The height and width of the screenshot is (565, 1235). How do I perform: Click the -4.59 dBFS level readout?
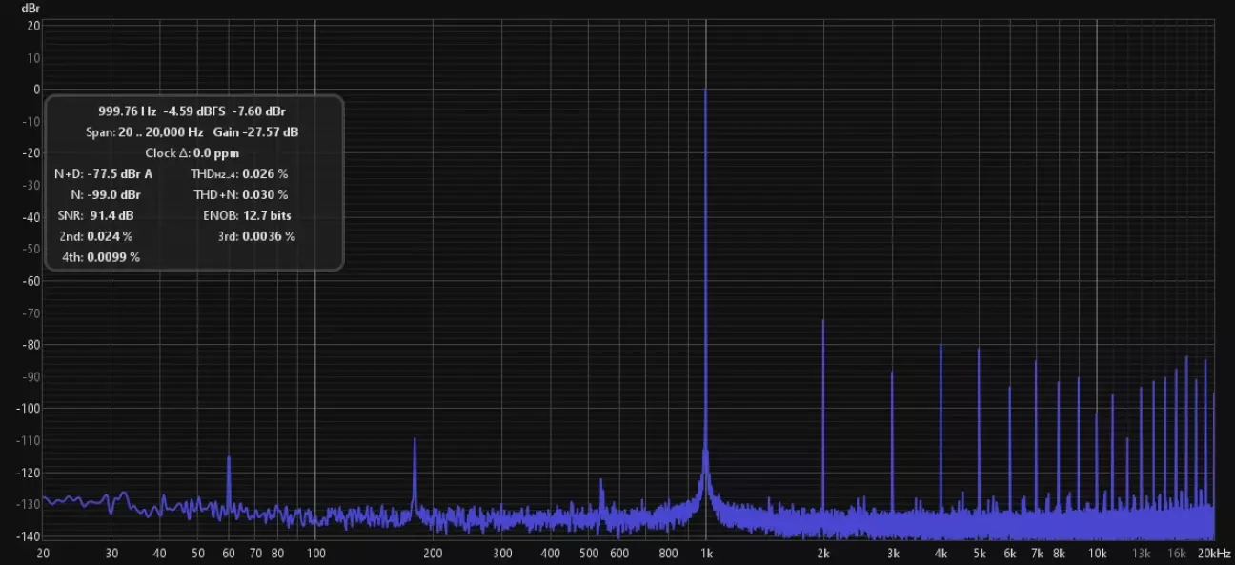point(193,111)
